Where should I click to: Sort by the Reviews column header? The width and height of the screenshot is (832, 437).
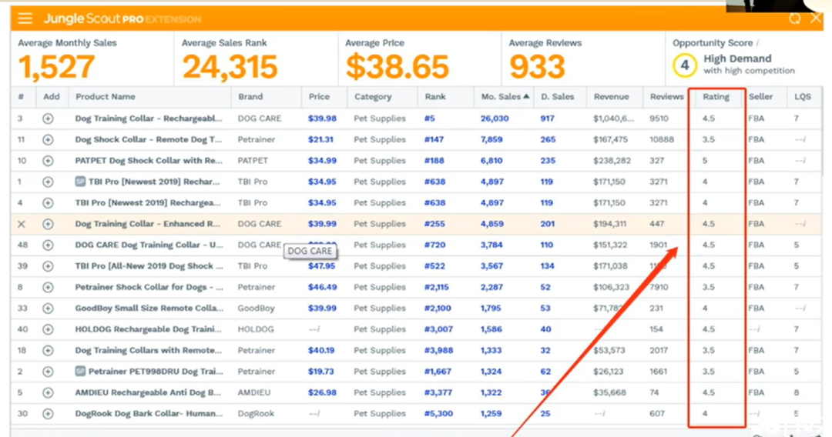click(x=667, y=96)
